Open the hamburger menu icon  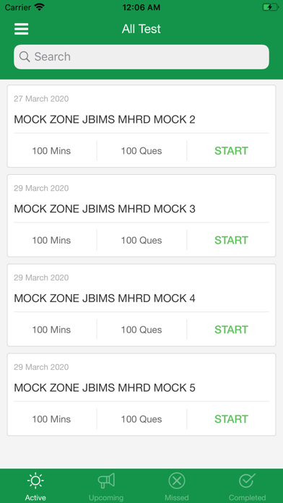click(22, 29)
